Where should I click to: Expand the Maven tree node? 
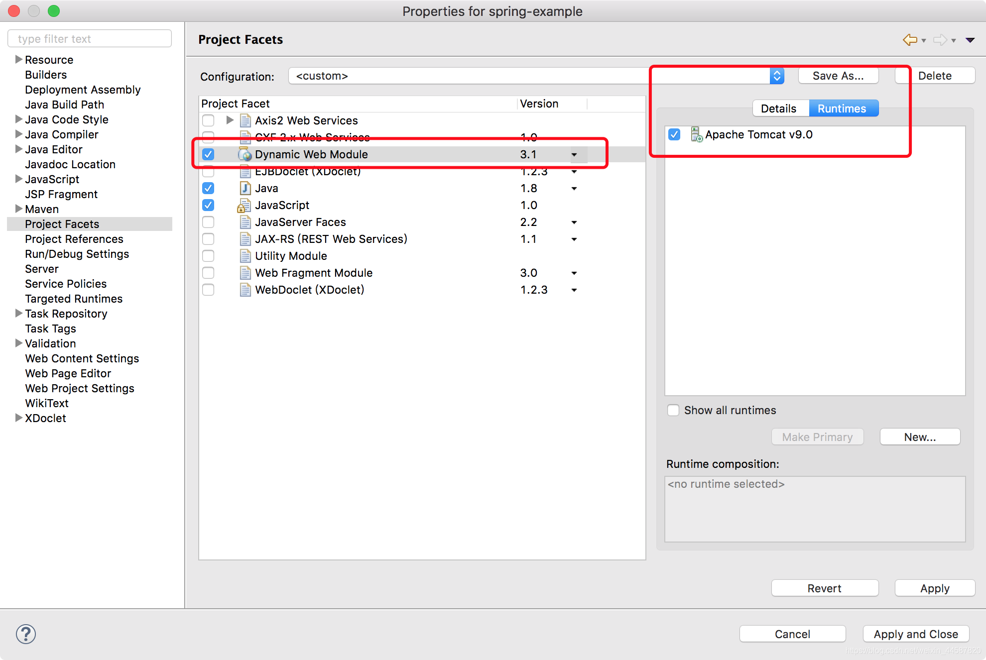19,209
